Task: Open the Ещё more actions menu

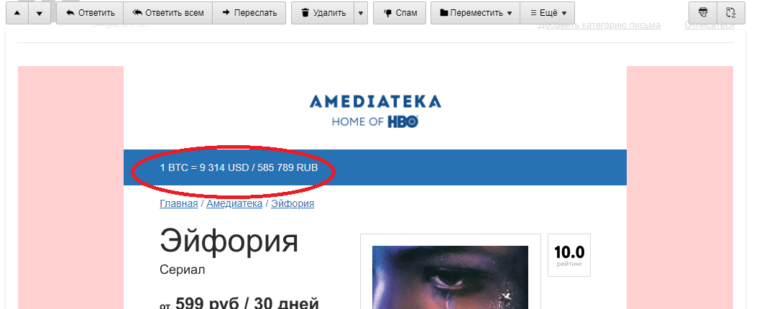Action: pyautogui.click(x=548, y=13)
